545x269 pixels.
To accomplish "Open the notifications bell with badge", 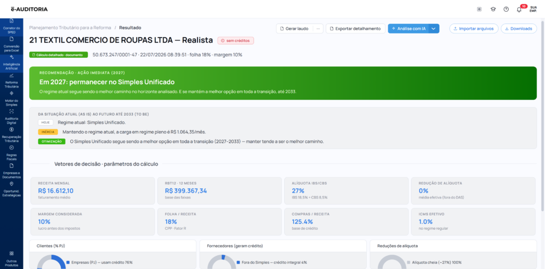I will click(x=519, y=10).
